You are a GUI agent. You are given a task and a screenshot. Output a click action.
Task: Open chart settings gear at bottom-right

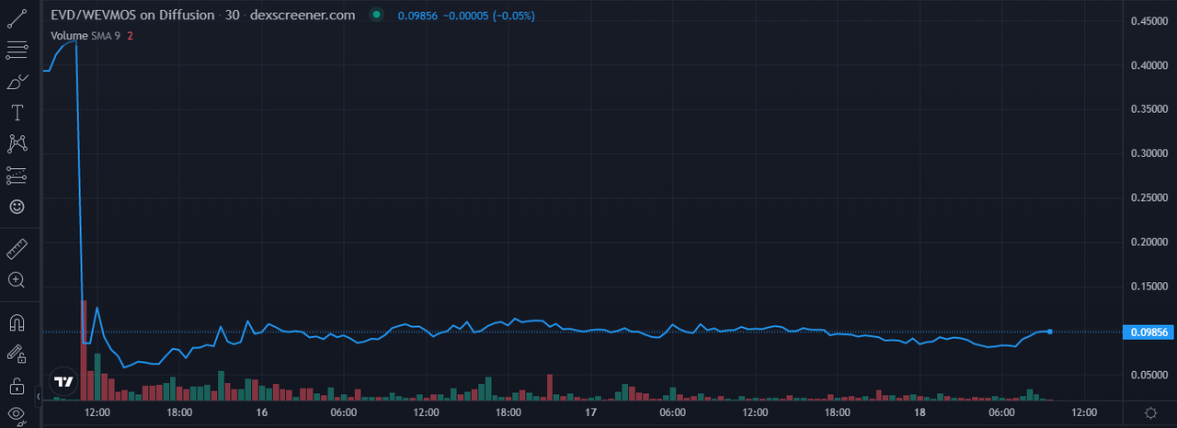tap(1150, 412)
